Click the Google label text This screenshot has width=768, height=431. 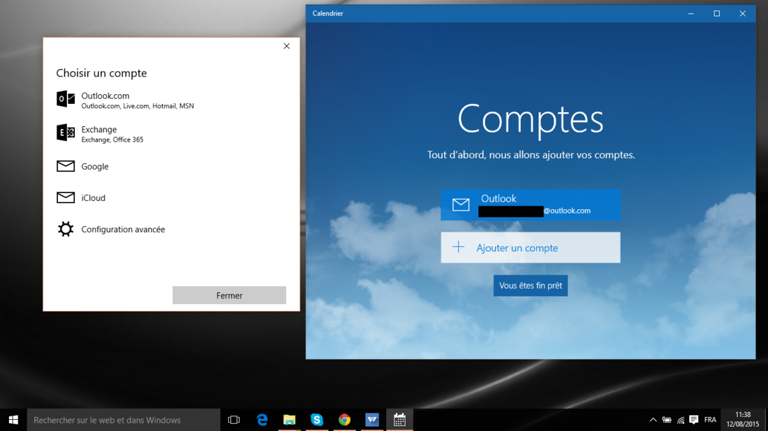pos(95,167)
